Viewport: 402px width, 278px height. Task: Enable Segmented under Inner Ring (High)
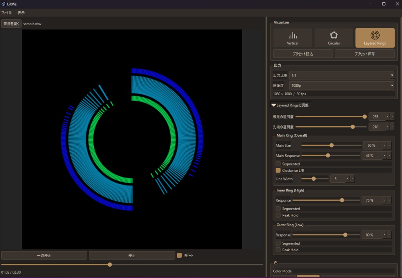278,209
